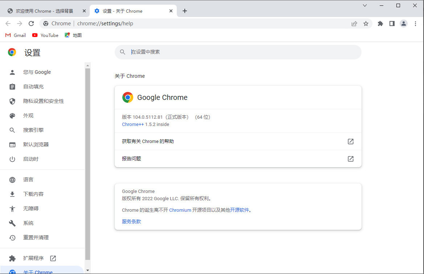Screen dimensions: 424x274
Task: Open 您与 Google settings section
Action: (37, 72)
